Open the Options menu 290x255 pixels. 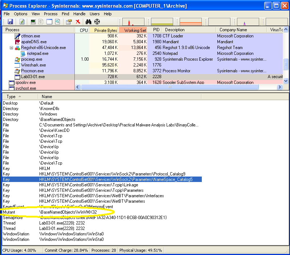tap(21, 14)
